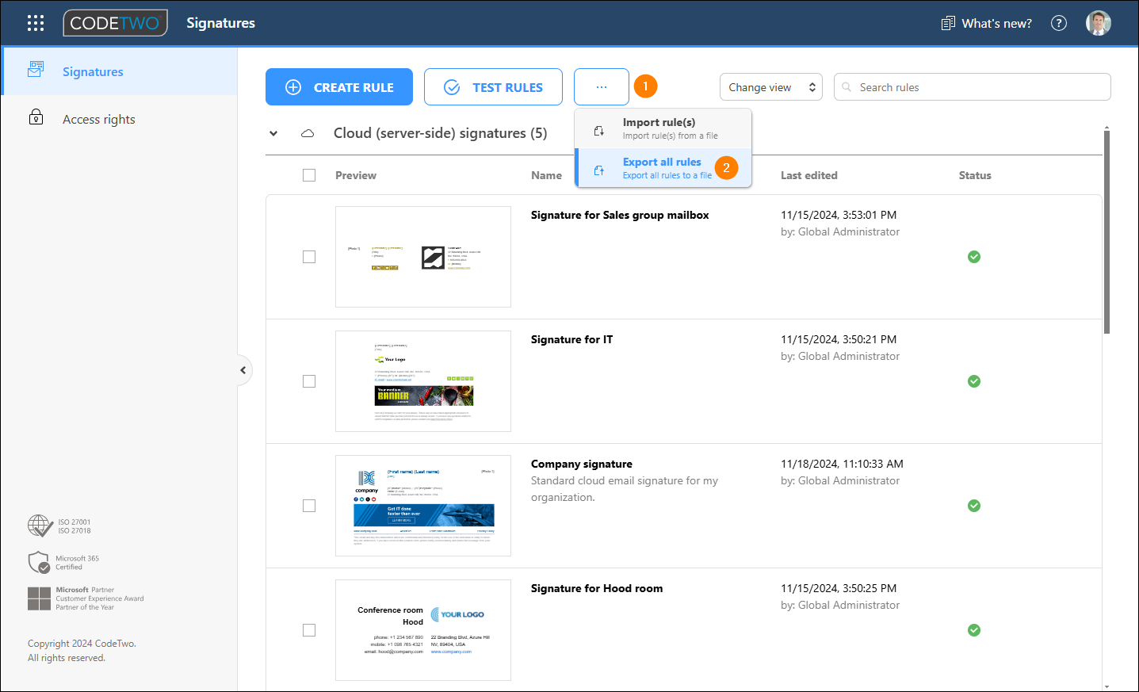Click the checkmark icon on Test Rules
The height and width of the screenshot is (692, 1139).
click(452, 87)
